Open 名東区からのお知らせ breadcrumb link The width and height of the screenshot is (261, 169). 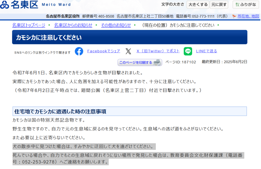pos(73,25)
